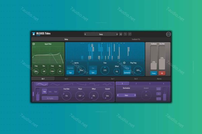Select the triangle LFO waveform icon
This screenshot has height=134, width=202.
(55, 84)
